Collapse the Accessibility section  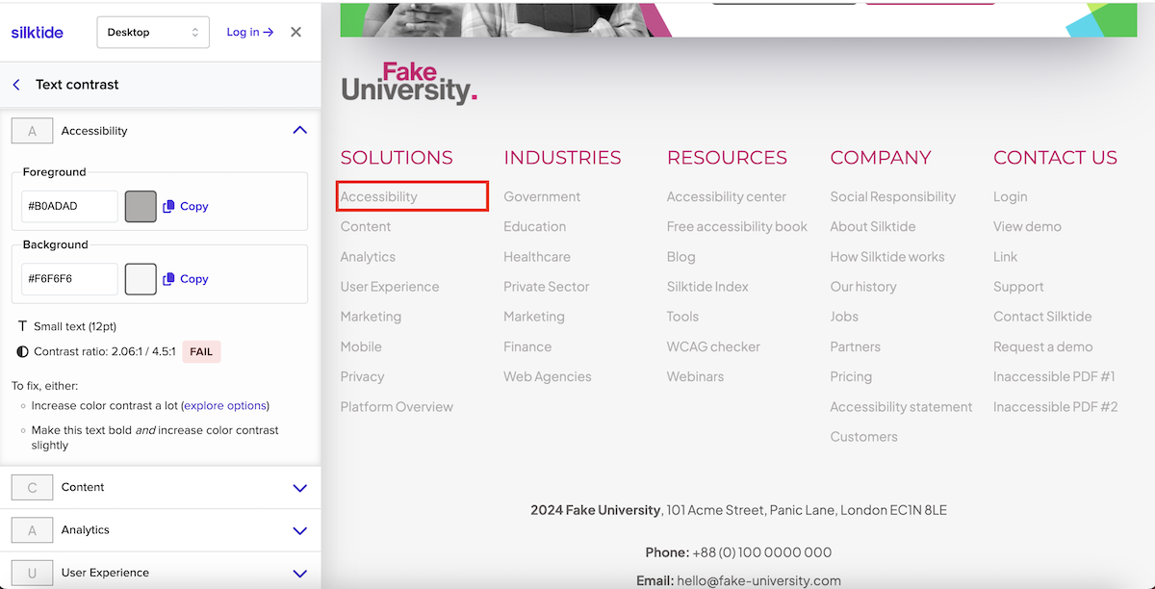tap(299, 130)
